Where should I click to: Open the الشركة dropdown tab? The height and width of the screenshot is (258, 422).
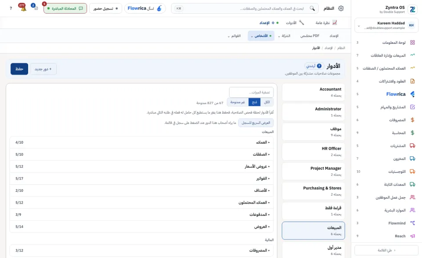tap(284, 36)
